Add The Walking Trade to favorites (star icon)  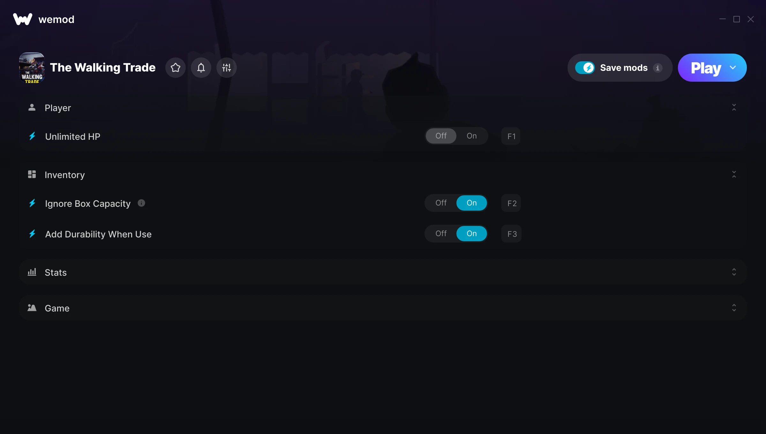tap(175, 68)
